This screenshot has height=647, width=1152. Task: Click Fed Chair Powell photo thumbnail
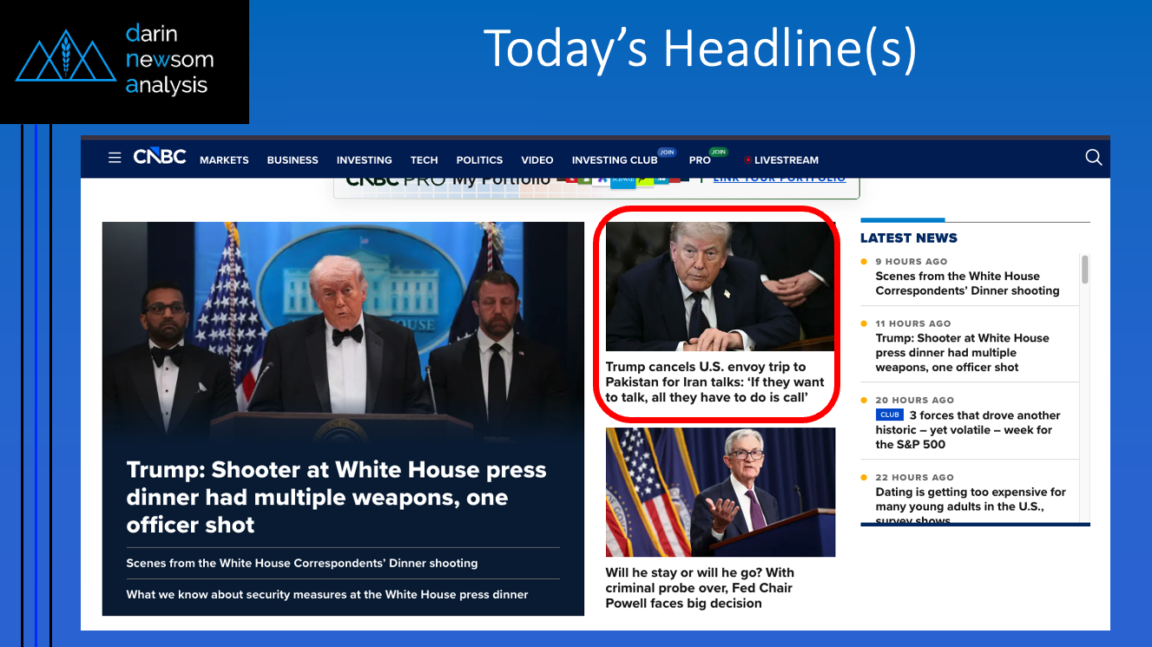[x=720, y=492]
